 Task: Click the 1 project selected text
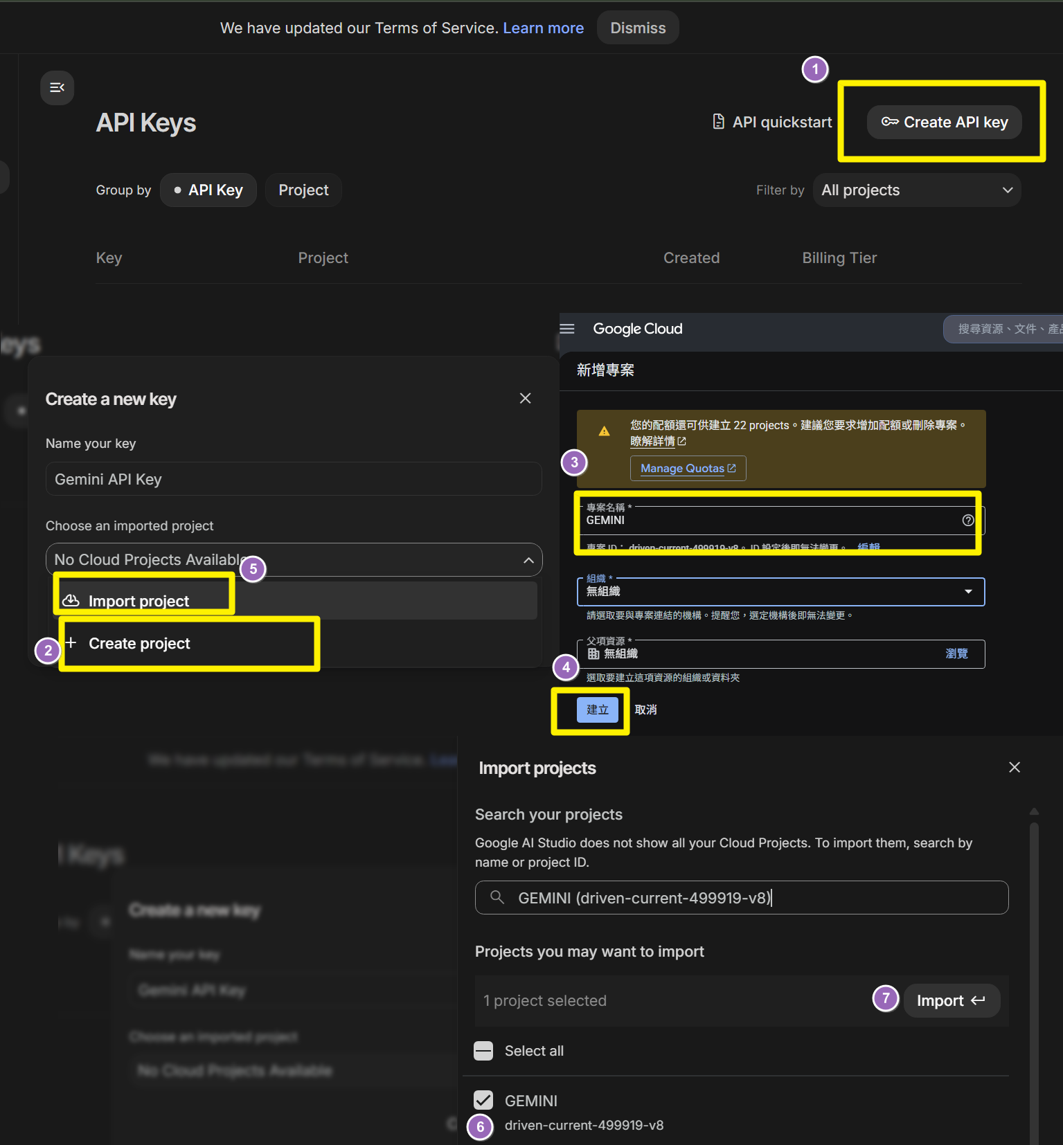[x=545, y=1001]
